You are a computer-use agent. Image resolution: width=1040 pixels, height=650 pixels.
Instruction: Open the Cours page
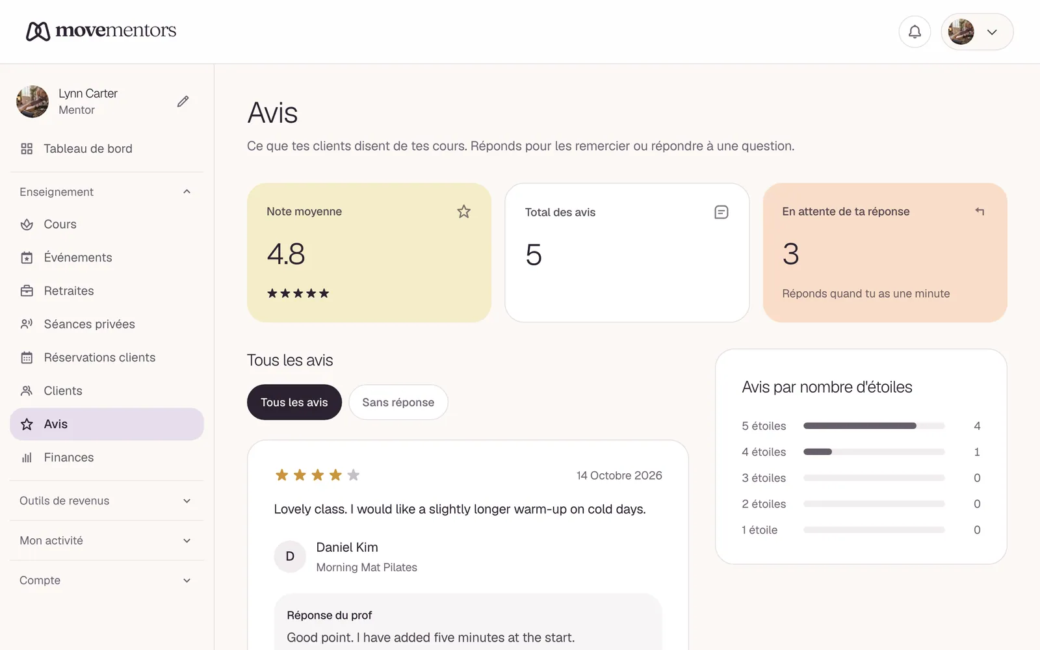pyautogui.click(x=107, y=224)
